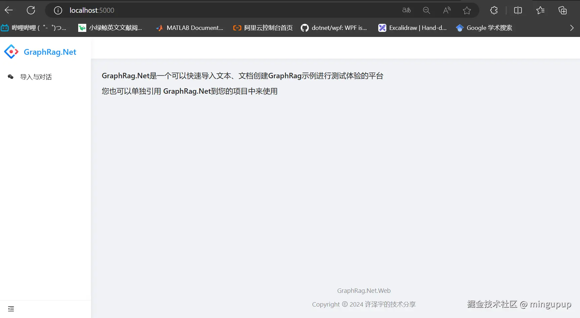Viewport: 580px width, 318px height.
Task: Start Read Aloud from address bar
Action: [446, 10]
